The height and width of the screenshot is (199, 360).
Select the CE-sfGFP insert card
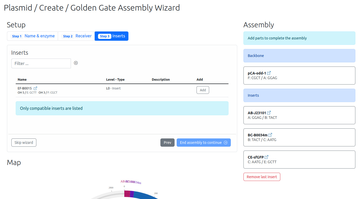coord(299,160)
